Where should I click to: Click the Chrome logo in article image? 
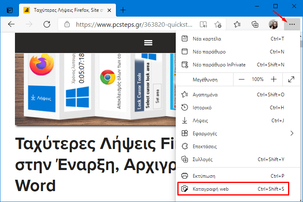tap(107, 77)
